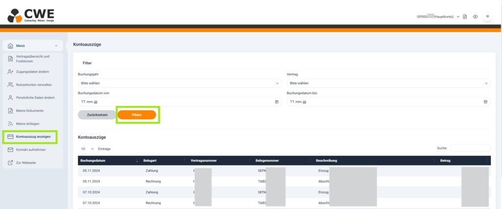Viewport: 502px width, 209px height.
Task: Open the user avatar 'W' menu
Action: coord(487,17)
